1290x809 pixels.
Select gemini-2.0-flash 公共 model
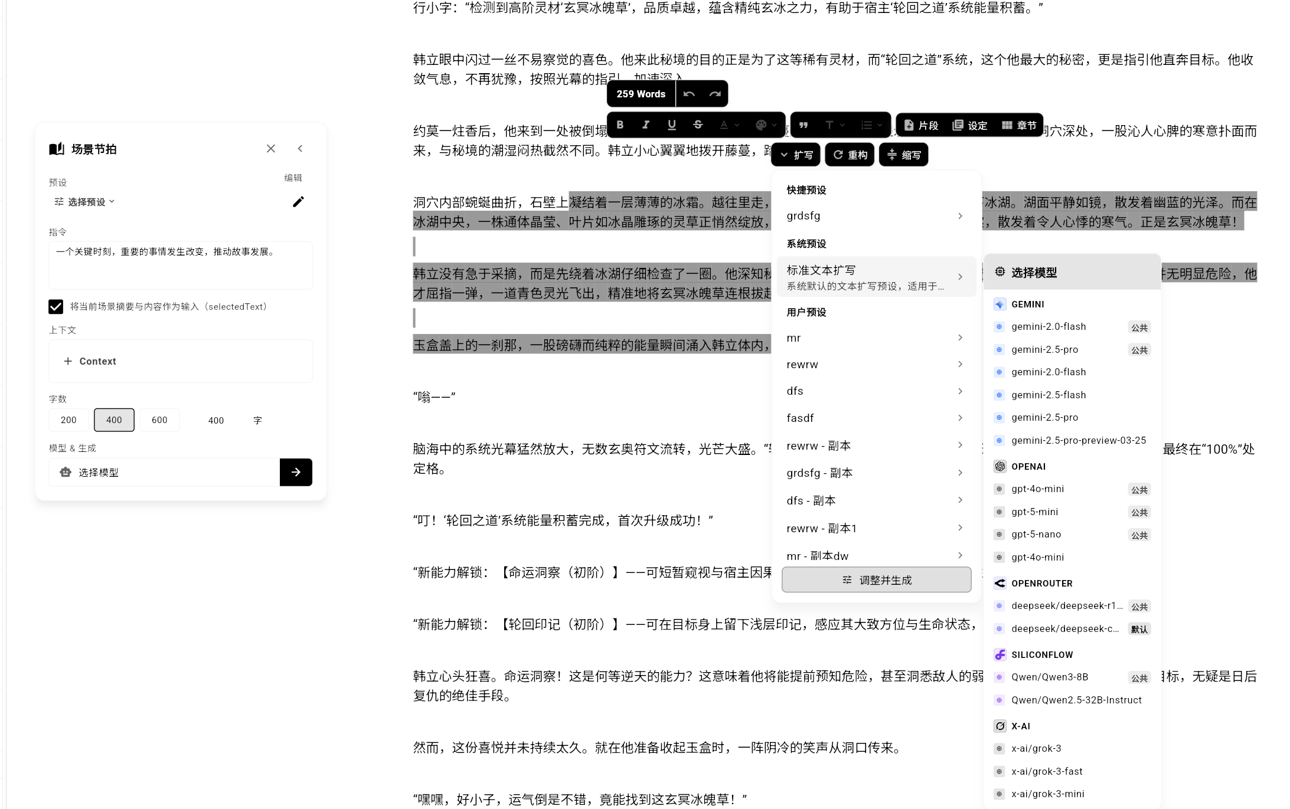(x=1072, y=327)
